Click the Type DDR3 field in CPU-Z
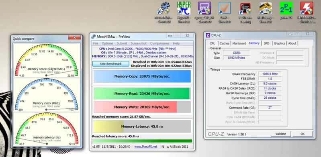Viewport: 321px width, 157px height. pyautogui.click(x=236, y=53)
